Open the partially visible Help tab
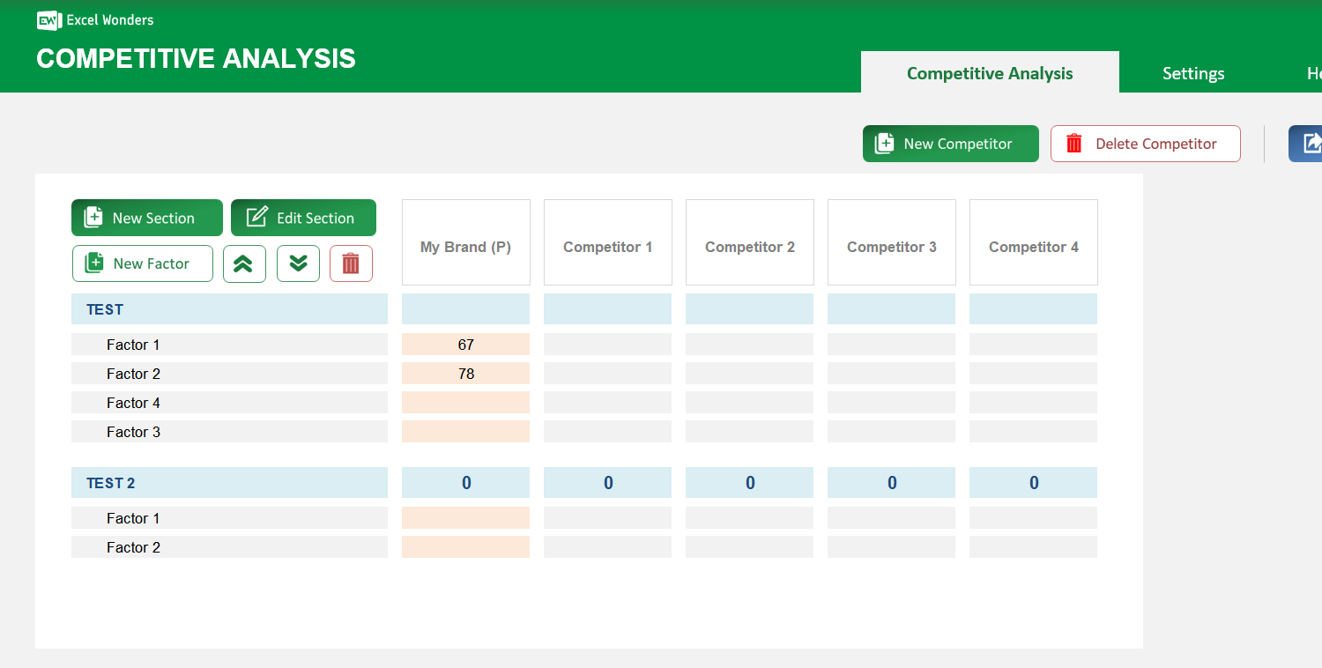This screenshot has height=668, width=1322. click(1314, 73)
